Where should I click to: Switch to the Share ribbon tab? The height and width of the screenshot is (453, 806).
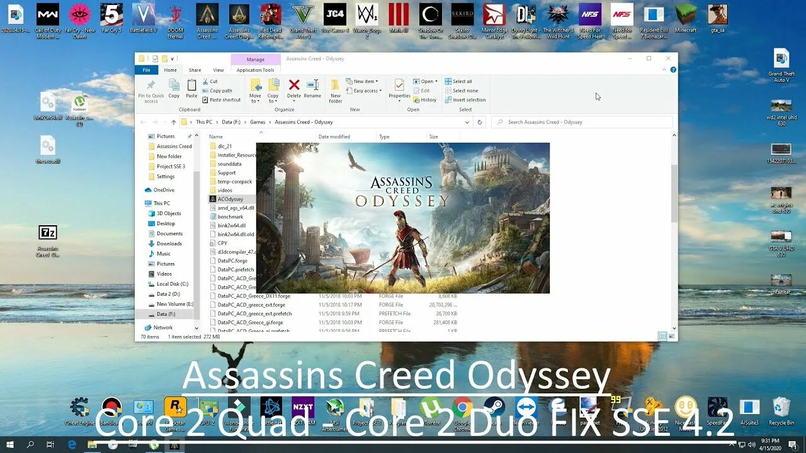(x=195, y=70)
